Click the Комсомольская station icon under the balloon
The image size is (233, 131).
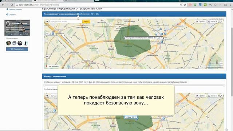coord(162,42)
